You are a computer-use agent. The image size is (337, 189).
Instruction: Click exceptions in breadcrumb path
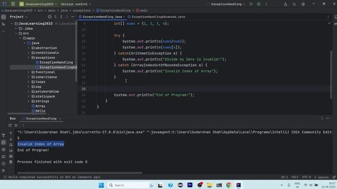click(x=82, y=10)
